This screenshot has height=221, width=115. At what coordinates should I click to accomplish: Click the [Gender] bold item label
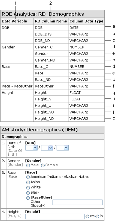click(x=33, y=161)
